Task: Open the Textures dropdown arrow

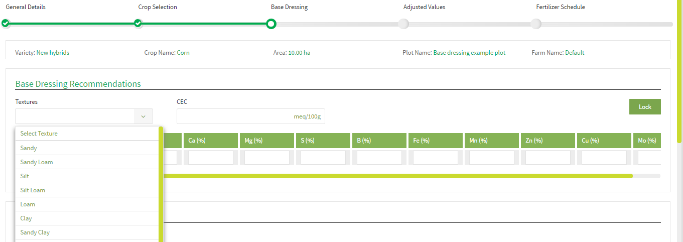Action: click(144, 116)
